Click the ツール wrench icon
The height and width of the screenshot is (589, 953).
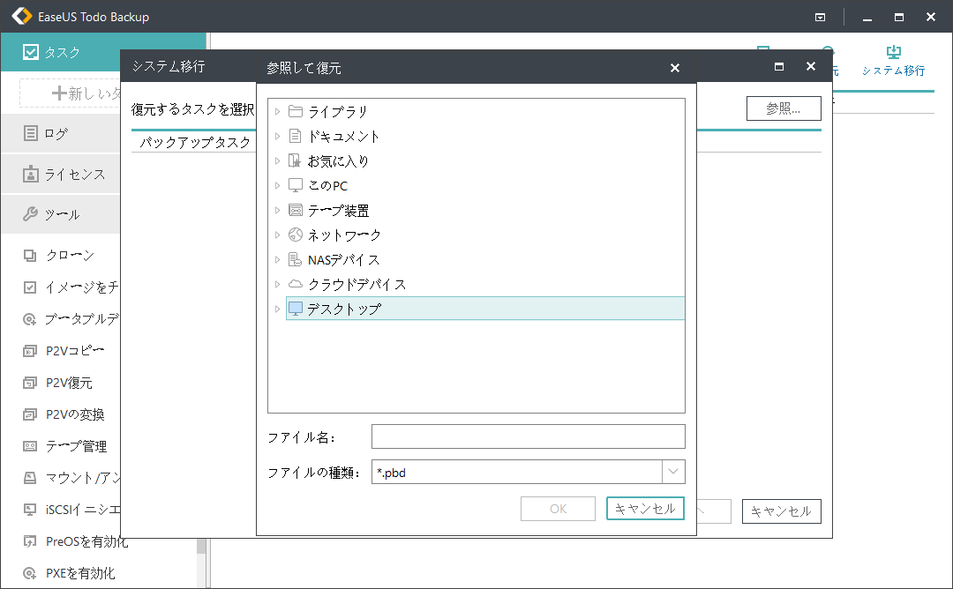point(30,213)
